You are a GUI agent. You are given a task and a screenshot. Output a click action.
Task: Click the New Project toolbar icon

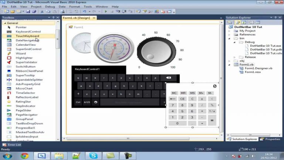(x=7, y=11)
